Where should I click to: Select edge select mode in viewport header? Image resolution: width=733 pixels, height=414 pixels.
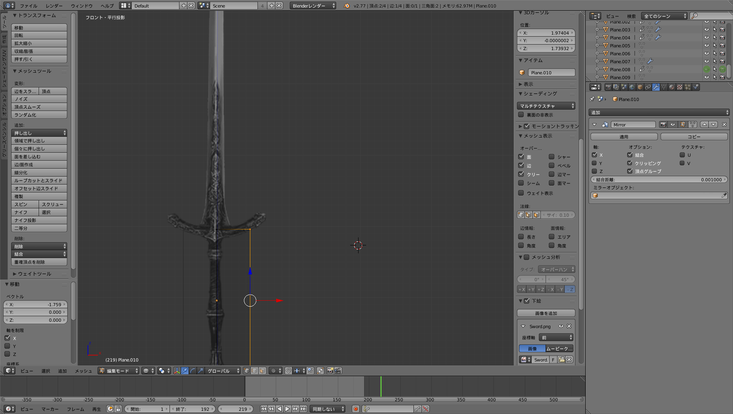pos(255,371)
